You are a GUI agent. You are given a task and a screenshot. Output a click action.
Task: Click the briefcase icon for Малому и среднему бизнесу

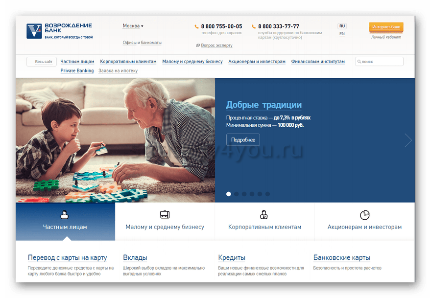tap(165, 214)
